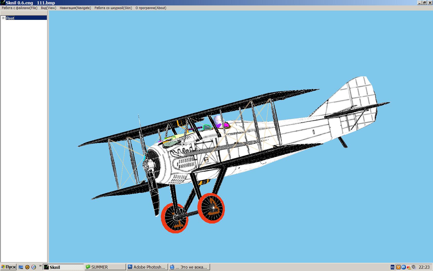Click the RU language indicator
The image size is (433, 271).
pos(393,267)
